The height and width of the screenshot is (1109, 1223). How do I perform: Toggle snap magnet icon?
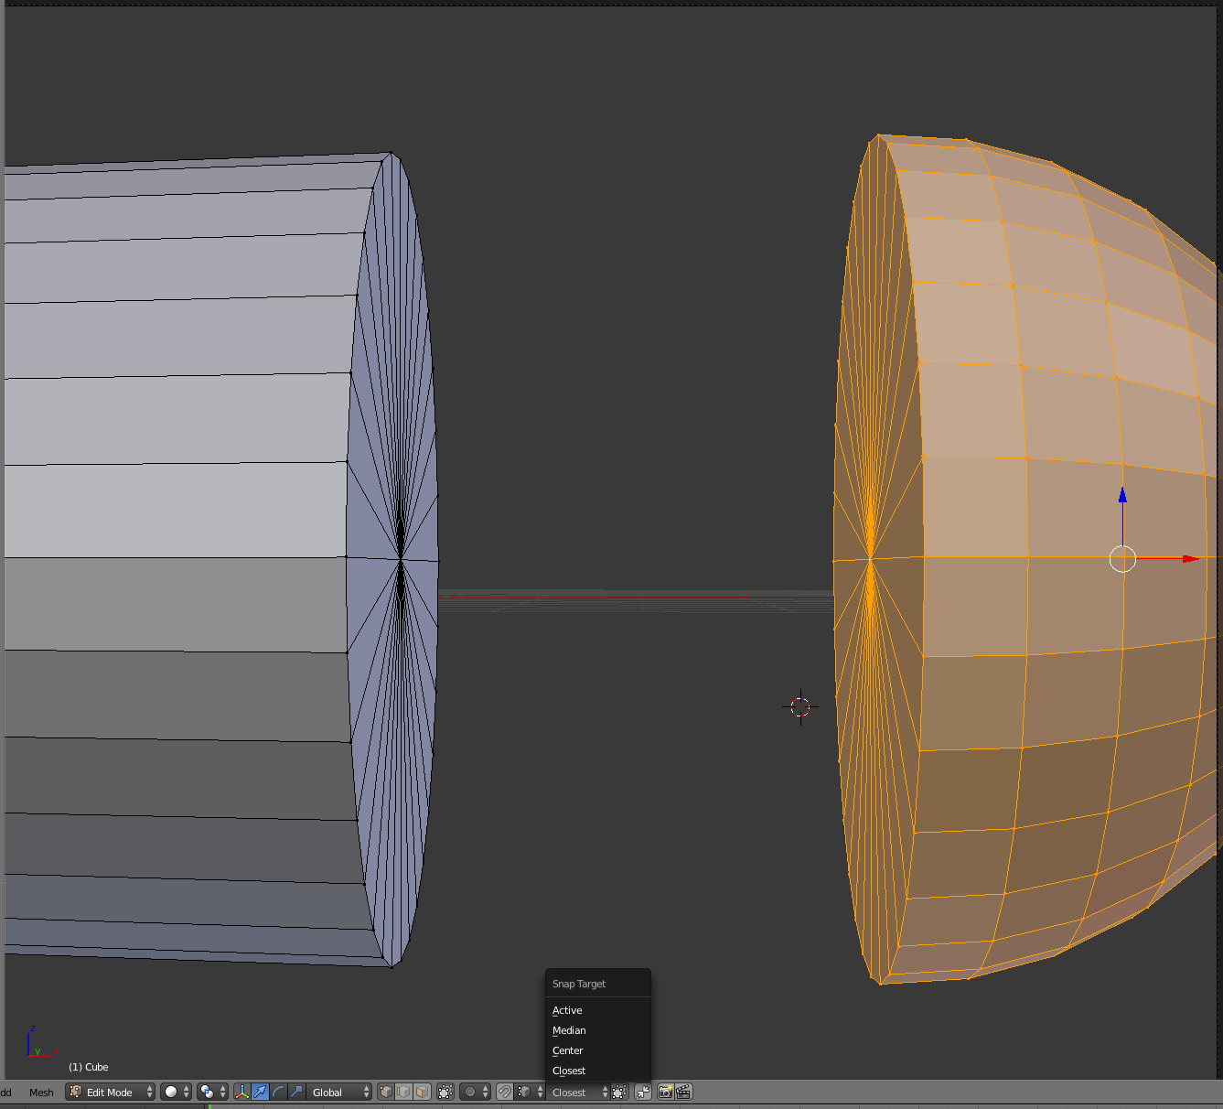pyautogui.click(x=505, y=1092)
